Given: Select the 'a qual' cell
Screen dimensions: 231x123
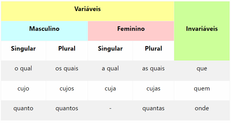Looking at the screenshot, I should [x=110, y=69].
